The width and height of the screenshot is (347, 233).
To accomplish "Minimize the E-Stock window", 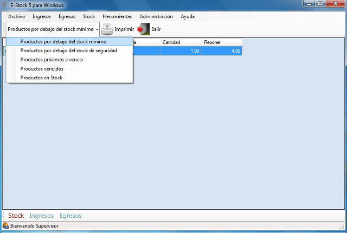I will pyautogui.click(x=309, y=4).
